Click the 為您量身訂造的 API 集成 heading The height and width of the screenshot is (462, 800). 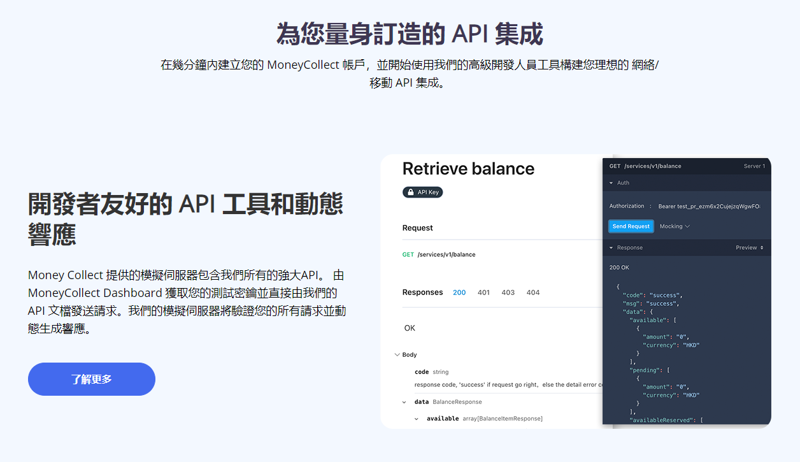tap(410, 34)
